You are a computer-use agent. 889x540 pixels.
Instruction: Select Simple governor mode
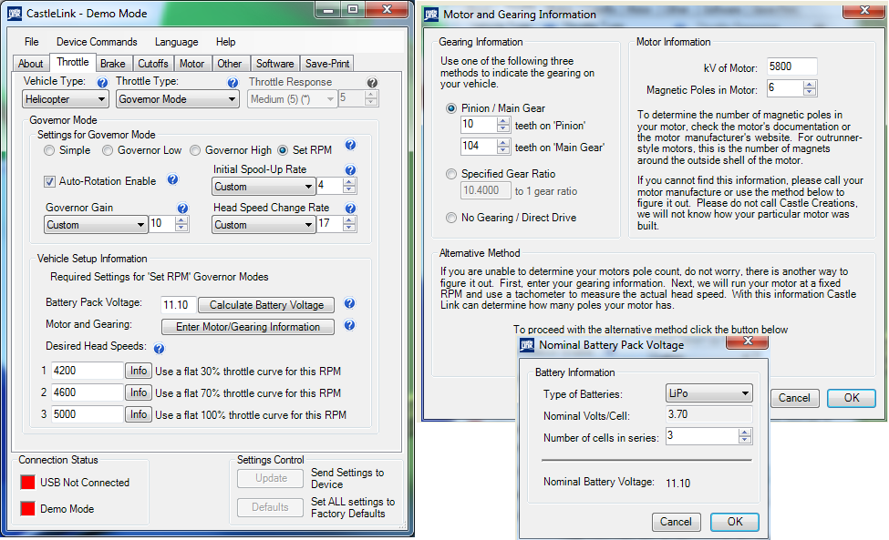click(49, 150)
